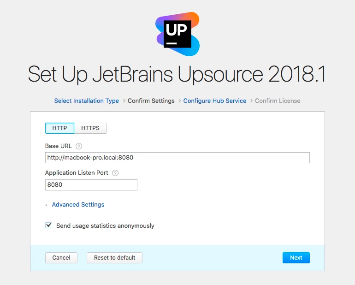Screen dimensions: 355x285
Task: Switch the protocol to HTTPS
Action: (x=90, y=128)
